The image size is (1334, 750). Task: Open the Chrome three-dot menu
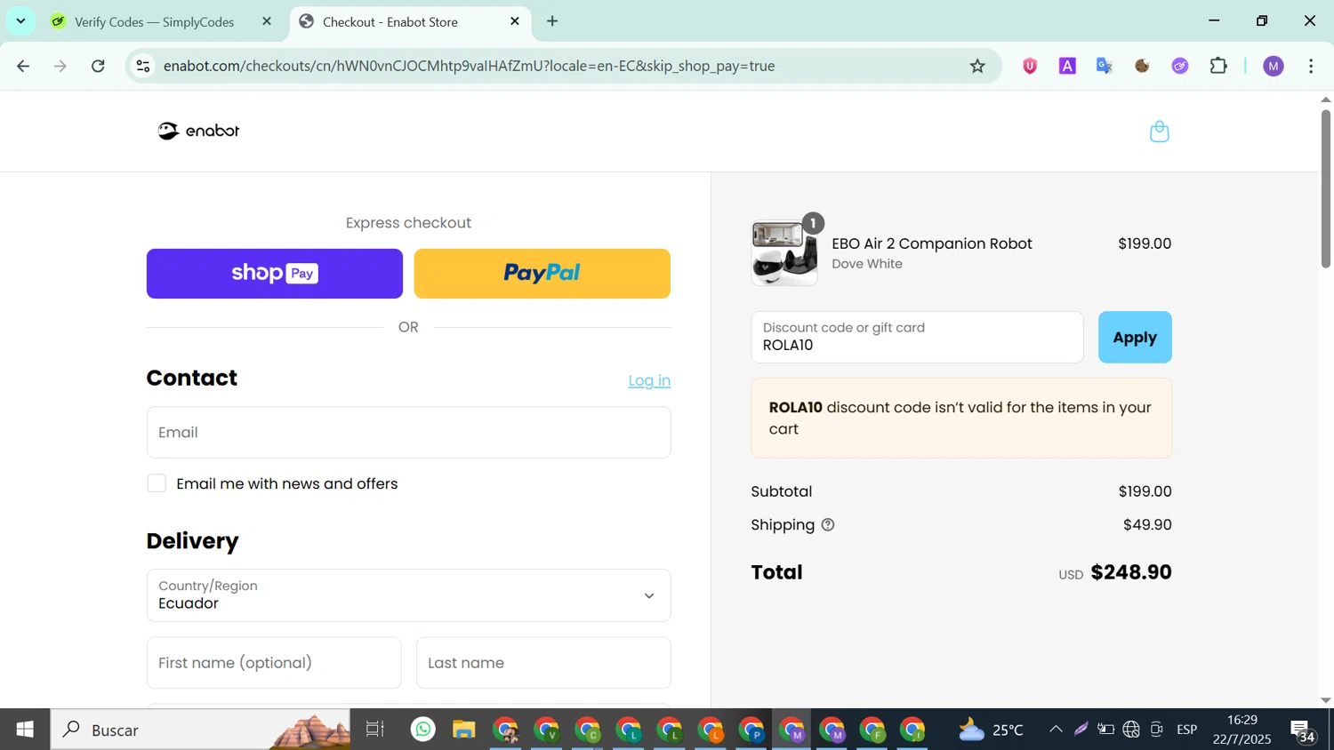click(x=1311, y=66)
